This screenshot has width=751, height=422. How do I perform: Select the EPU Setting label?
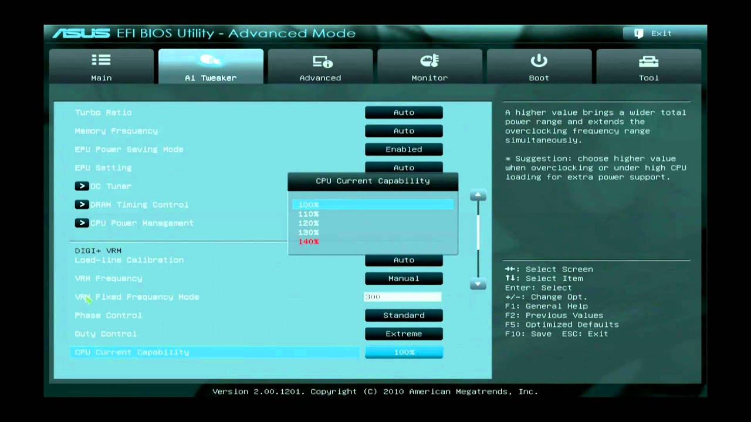pyautogui.click(x=103, y=168)
